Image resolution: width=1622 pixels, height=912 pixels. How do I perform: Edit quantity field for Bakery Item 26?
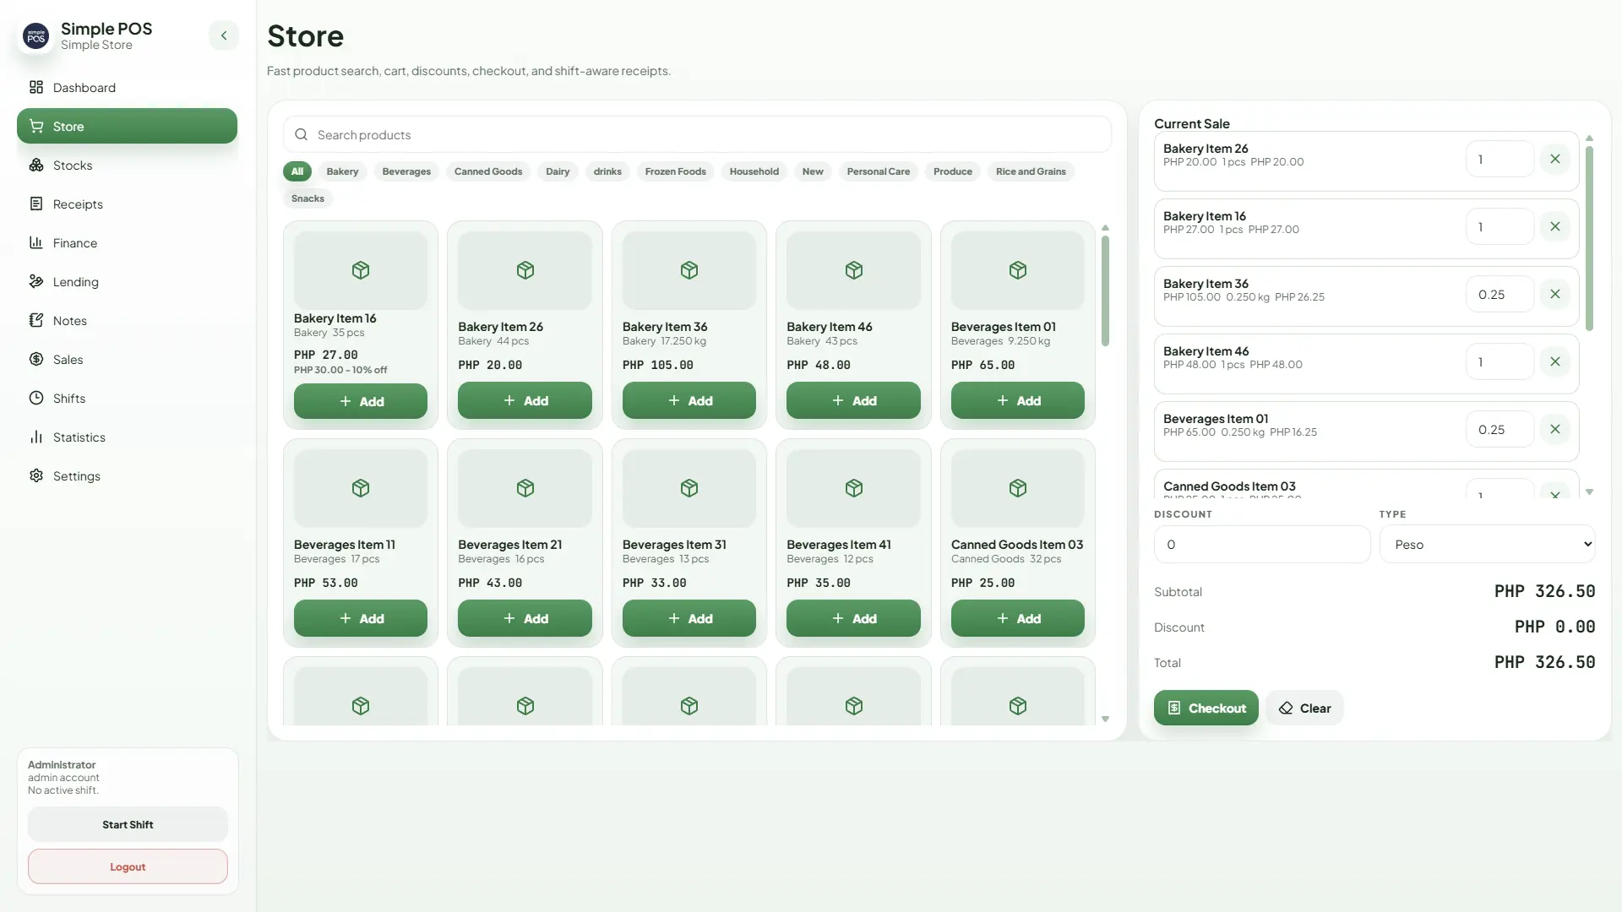pyautogui.click(x=1500, y=159)
